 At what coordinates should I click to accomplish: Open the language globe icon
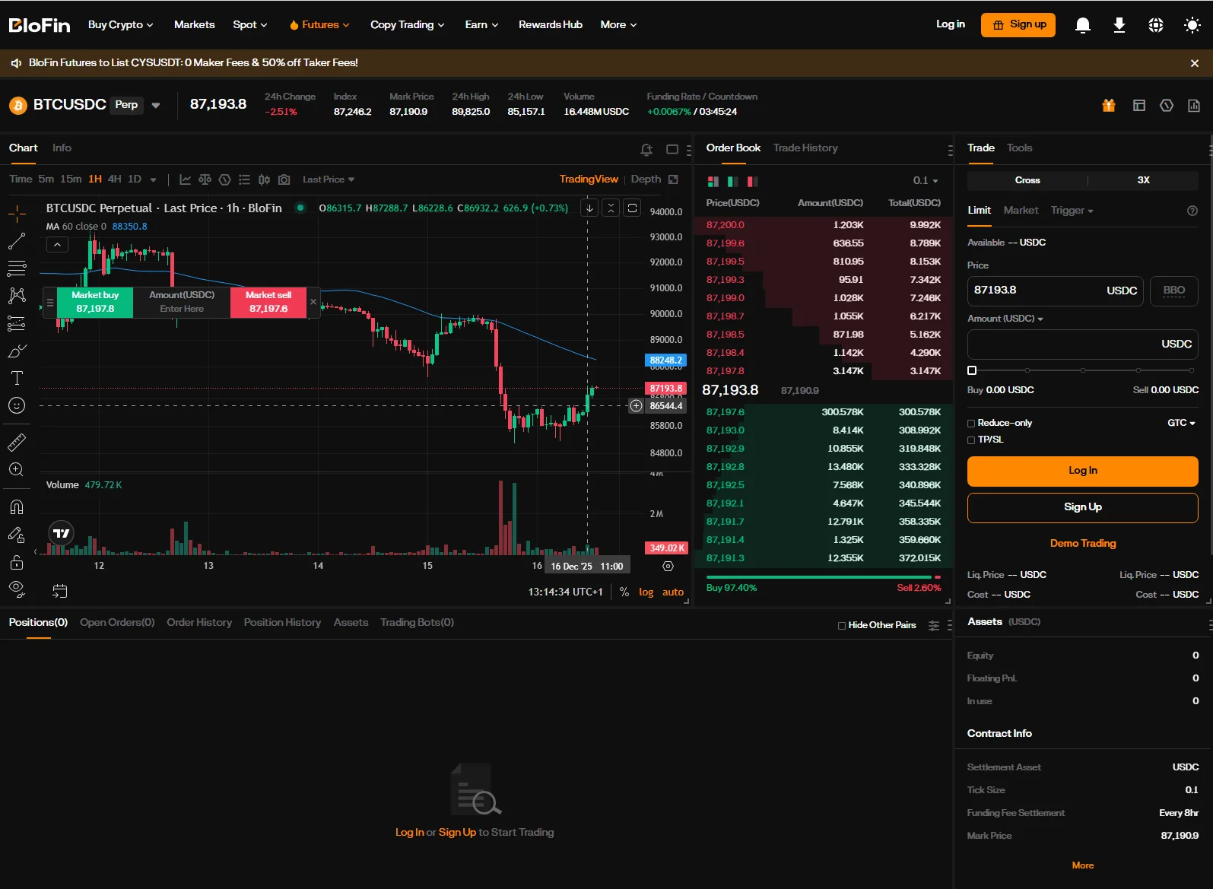pyautogui.click(x=1156, y=25)
